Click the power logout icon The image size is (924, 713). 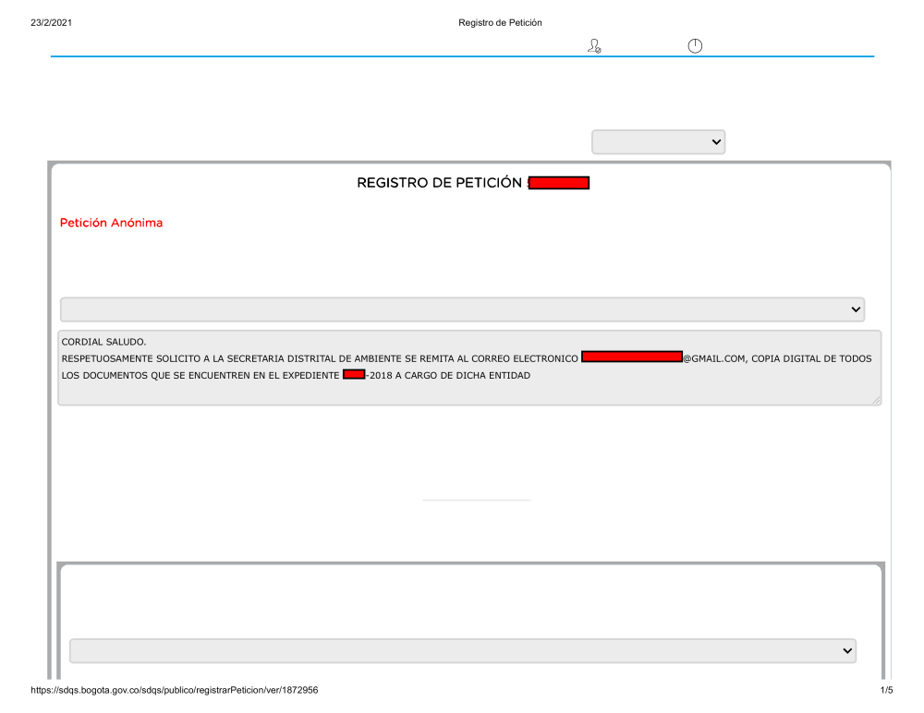pos(695,45)
